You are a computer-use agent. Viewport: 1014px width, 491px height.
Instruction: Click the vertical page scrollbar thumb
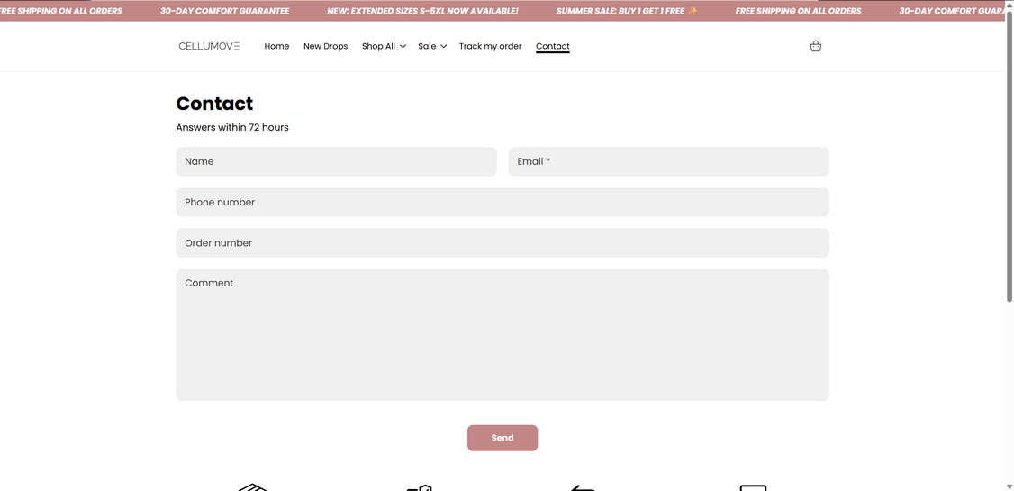pos(1009,155)
